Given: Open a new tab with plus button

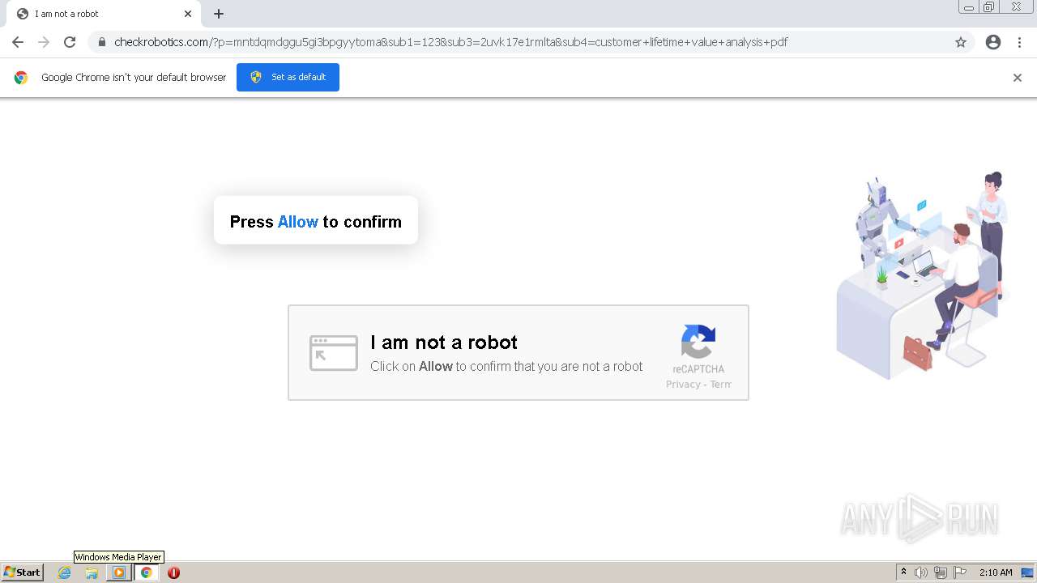Looking at the screenshot, I should 219,14.
